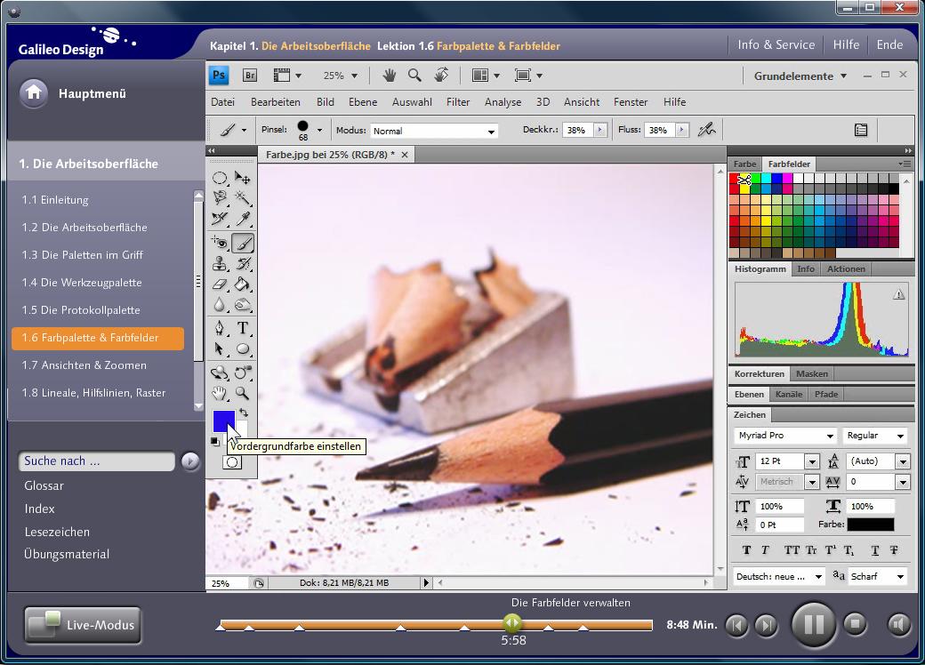
Task: Pause the lesson playback
Action: coord(814,624)
